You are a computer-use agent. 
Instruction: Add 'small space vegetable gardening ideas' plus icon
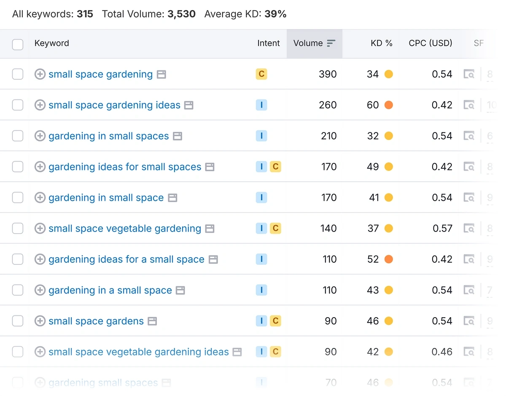40,352
